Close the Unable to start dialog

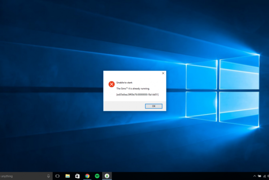click(x=163, y=73)
